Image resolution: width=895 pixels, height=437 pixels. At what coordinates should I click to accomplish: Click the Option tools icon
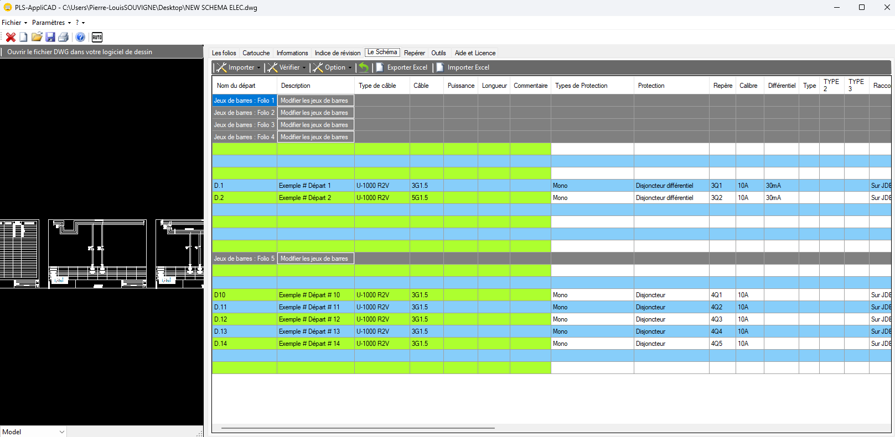(x=318, y=67)
